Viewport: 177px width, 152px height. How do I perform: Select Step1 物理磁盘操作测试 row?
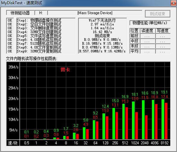click(39, 21)
